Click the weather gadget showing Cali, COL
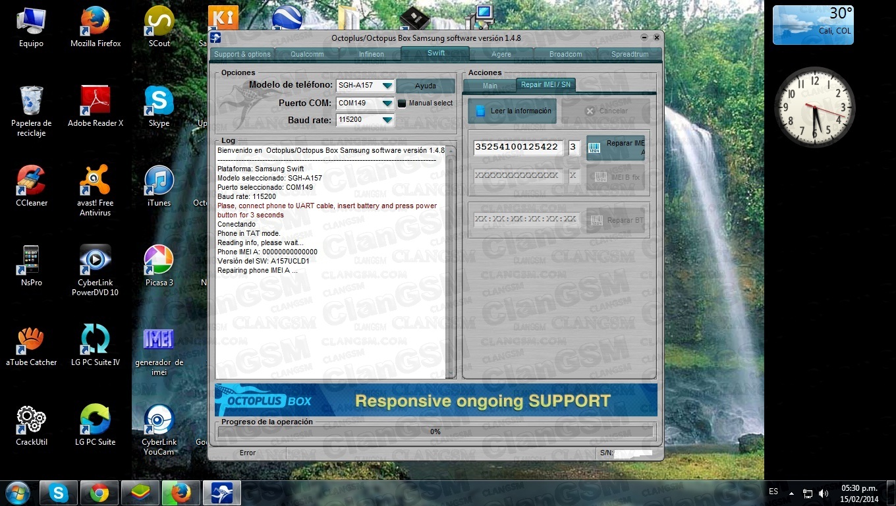The image size is (896, 506). [813, 25]
